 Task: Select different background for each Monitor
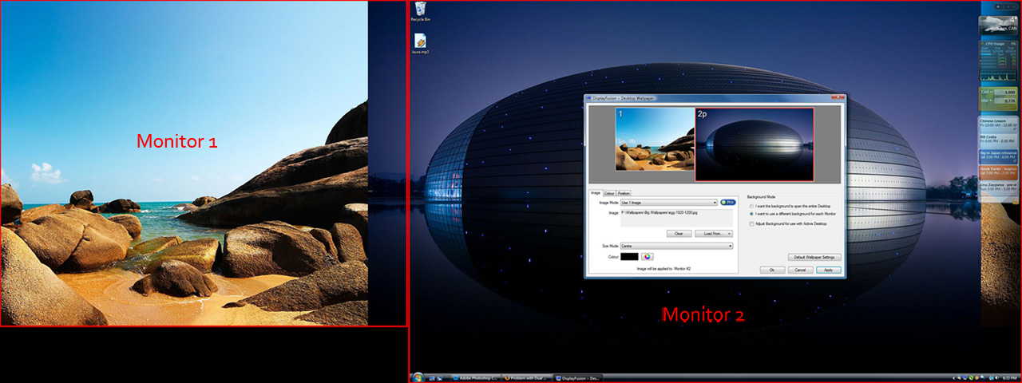[751, 214]
